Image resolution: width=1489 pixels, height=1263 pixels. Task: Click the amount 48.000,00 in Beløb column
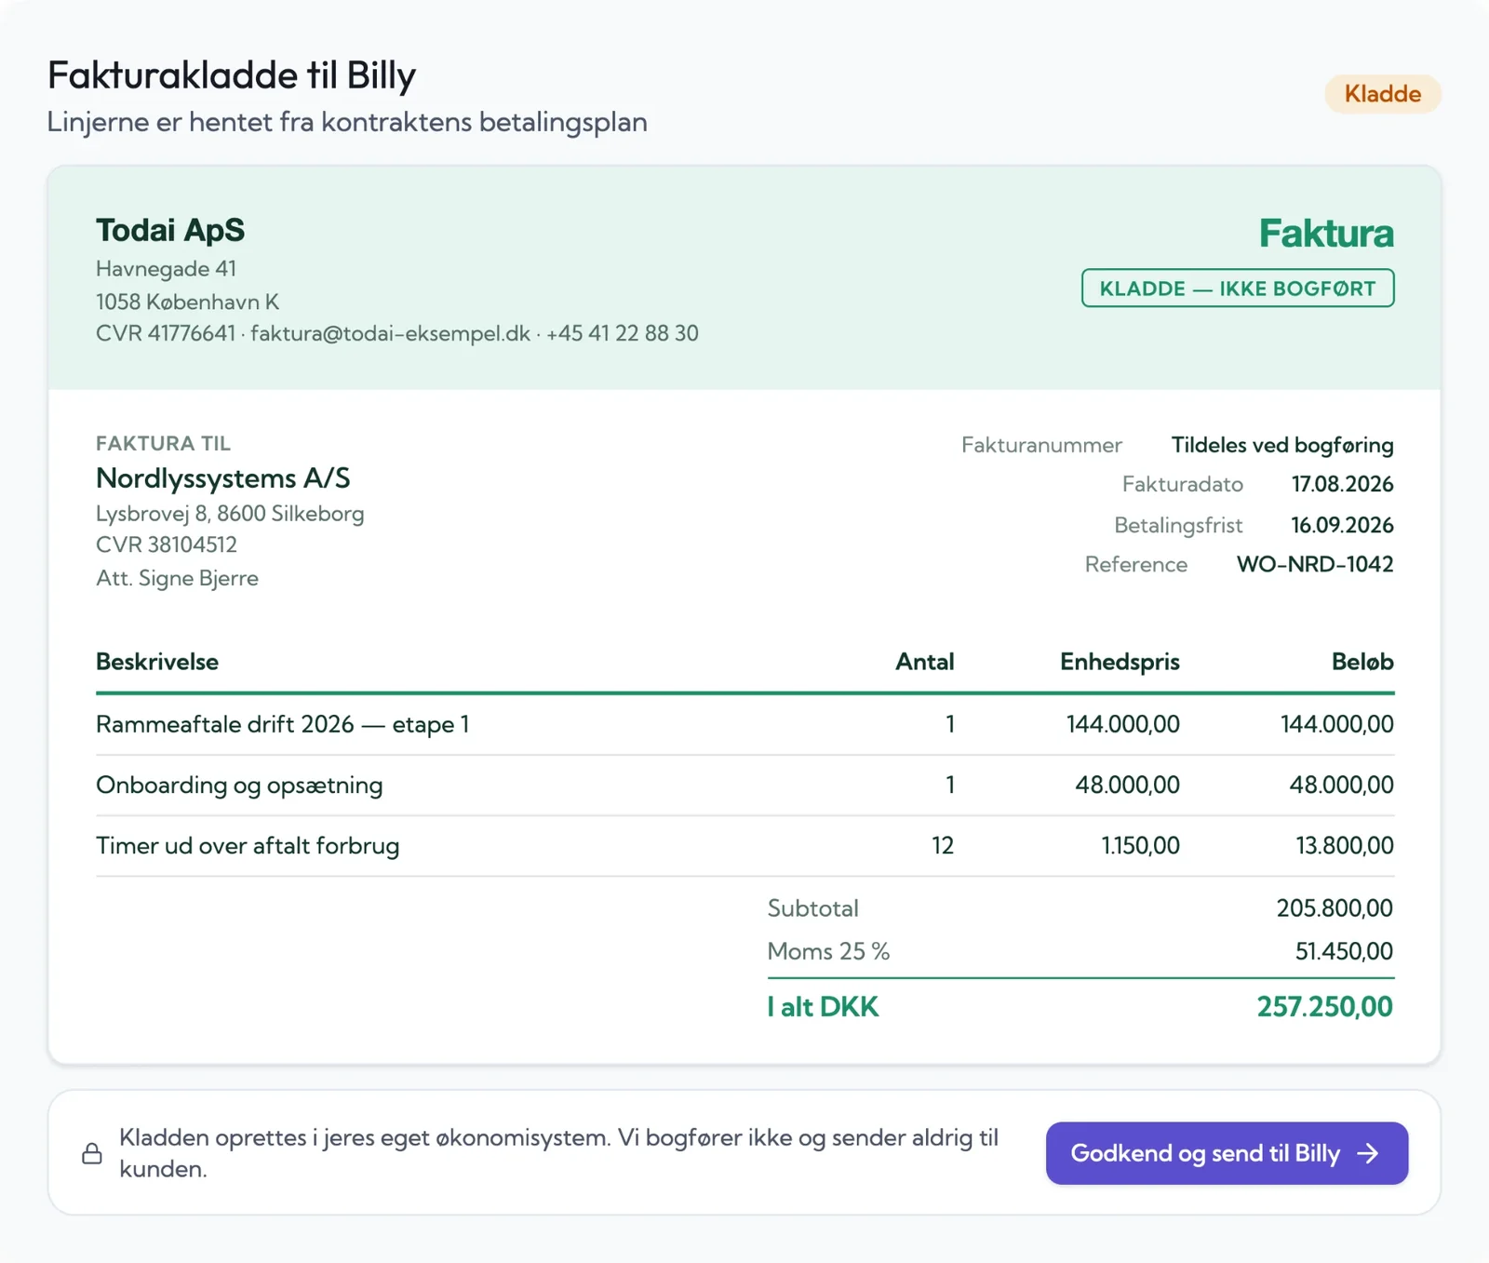click(x=1341, y=785)
